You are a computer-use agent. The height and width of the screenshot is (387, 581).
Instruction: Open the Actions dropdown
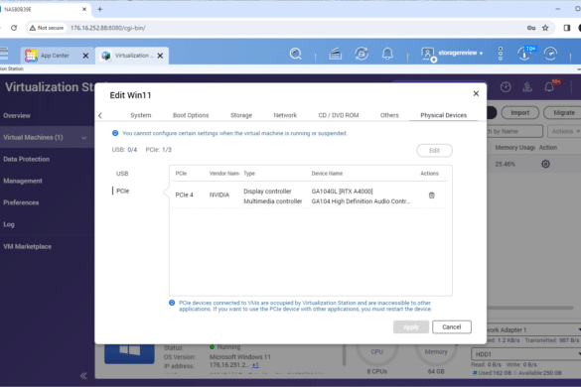[x=565, y=131]
